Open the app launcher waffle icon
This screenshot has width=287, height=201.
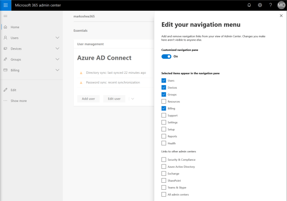(x=5, y=5)
